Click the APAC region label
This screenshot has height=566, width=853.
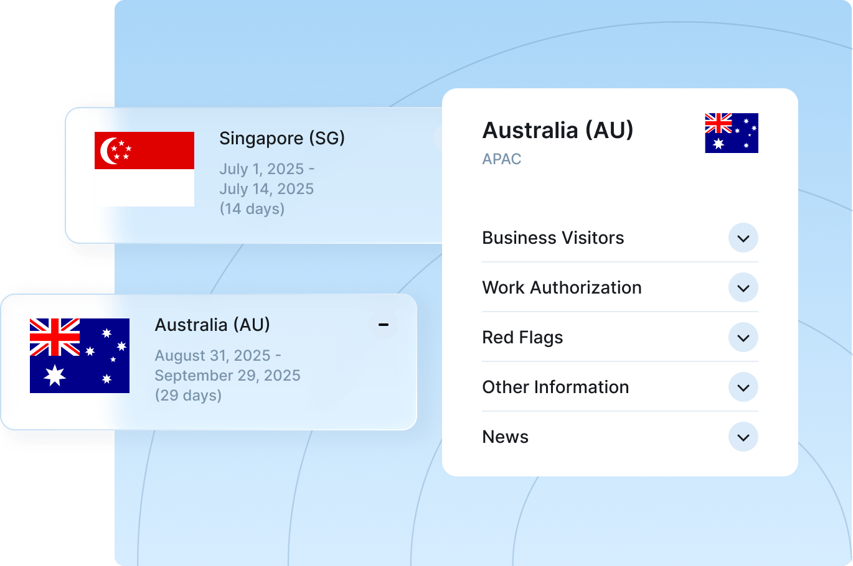[501, 159]
